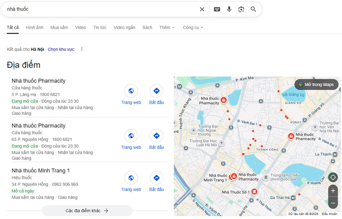
Task: Open three-dot options beside Chọn khu vực
Action: 82,49
